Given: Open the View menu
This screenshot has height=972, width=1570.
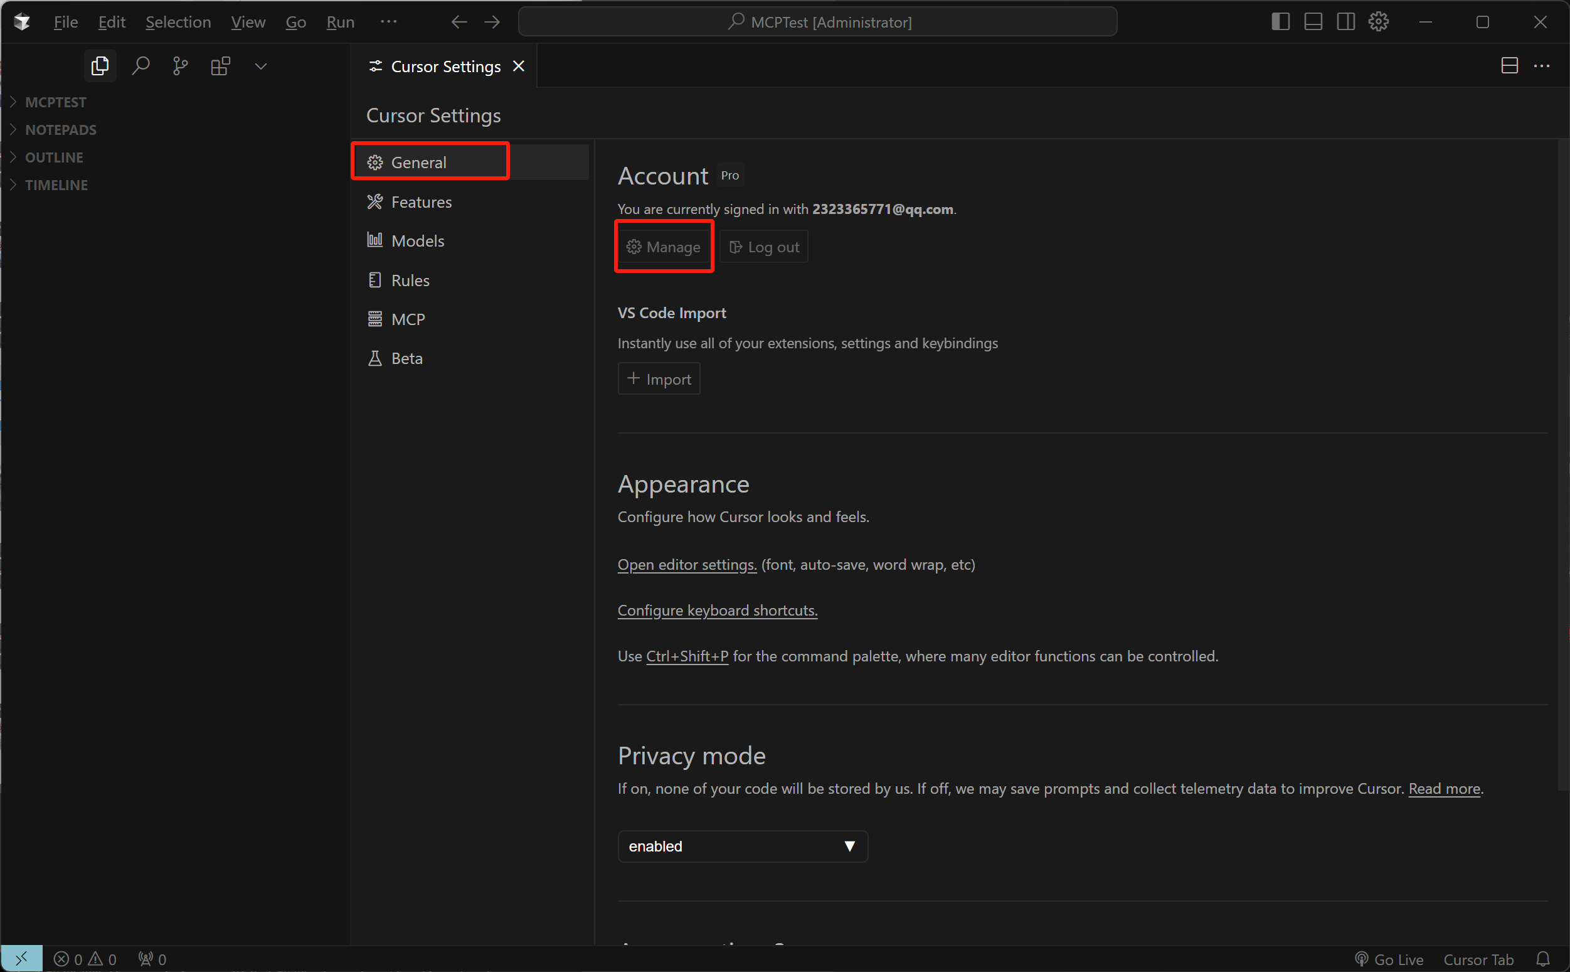Looking at the screenshot, I should click(x=248, y=22).
